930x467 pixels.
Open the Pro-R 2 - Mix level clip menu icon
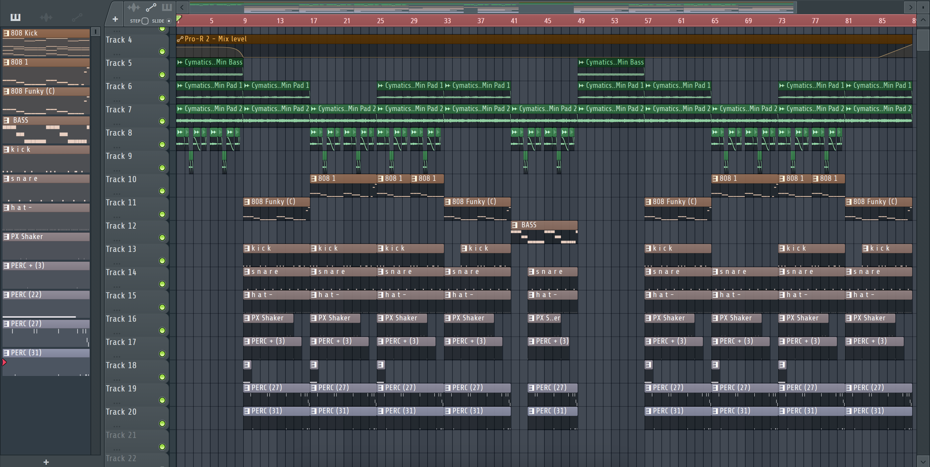click(180, 39)
